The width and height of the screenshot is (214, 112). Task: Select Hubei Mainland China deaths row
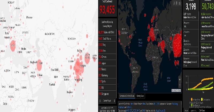[x=190, y=16]
